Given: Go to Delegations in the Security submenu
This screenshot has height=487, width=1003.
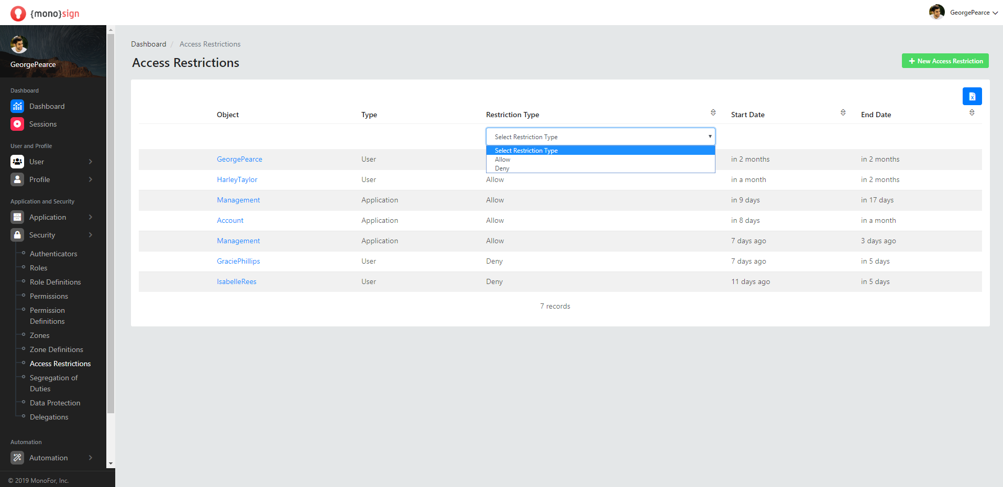Looking at the screenshot, I should [x=49, y=417].
